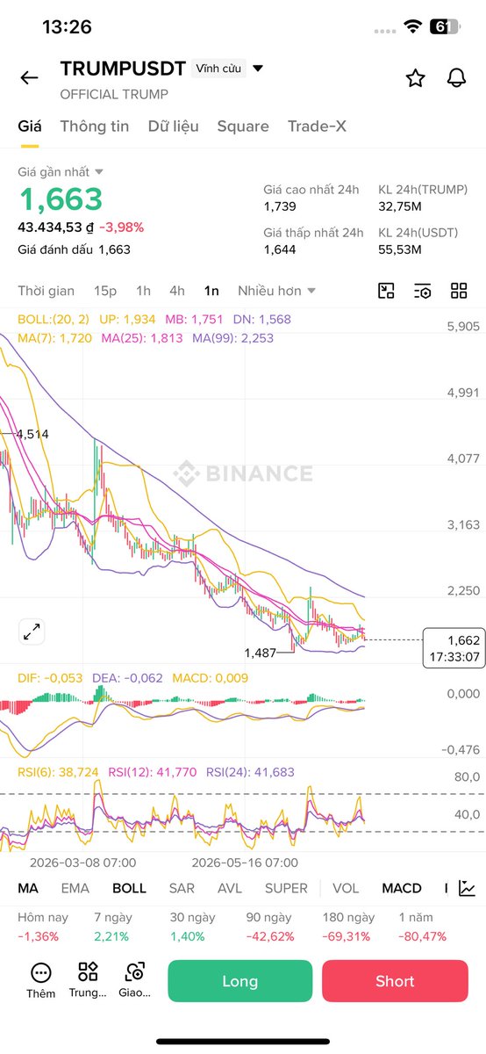Go back using the left arrow
This screenshot has height=1054, width=486.
point(29,78)
